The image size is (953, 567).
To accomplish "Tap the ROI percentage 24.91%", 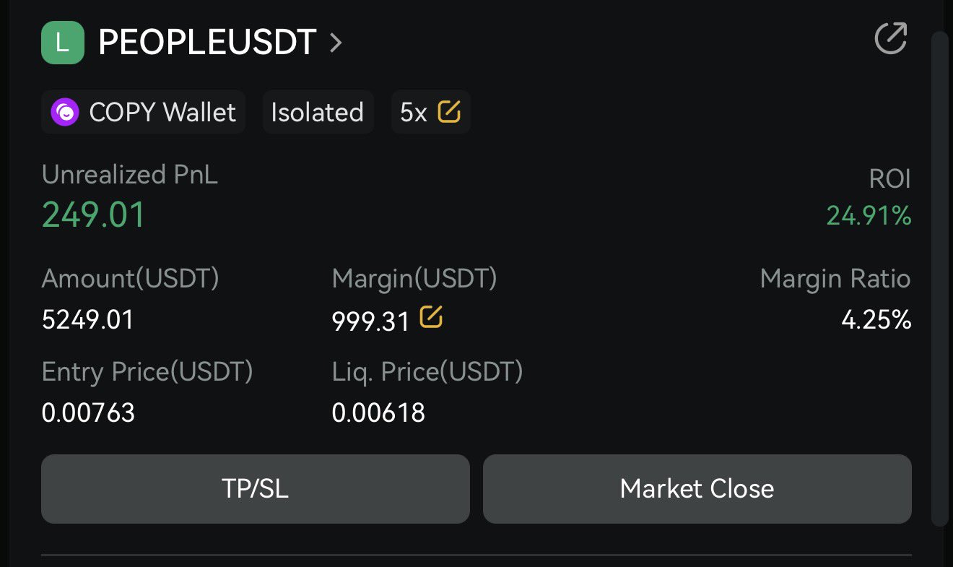I will [x=869, y=215].
